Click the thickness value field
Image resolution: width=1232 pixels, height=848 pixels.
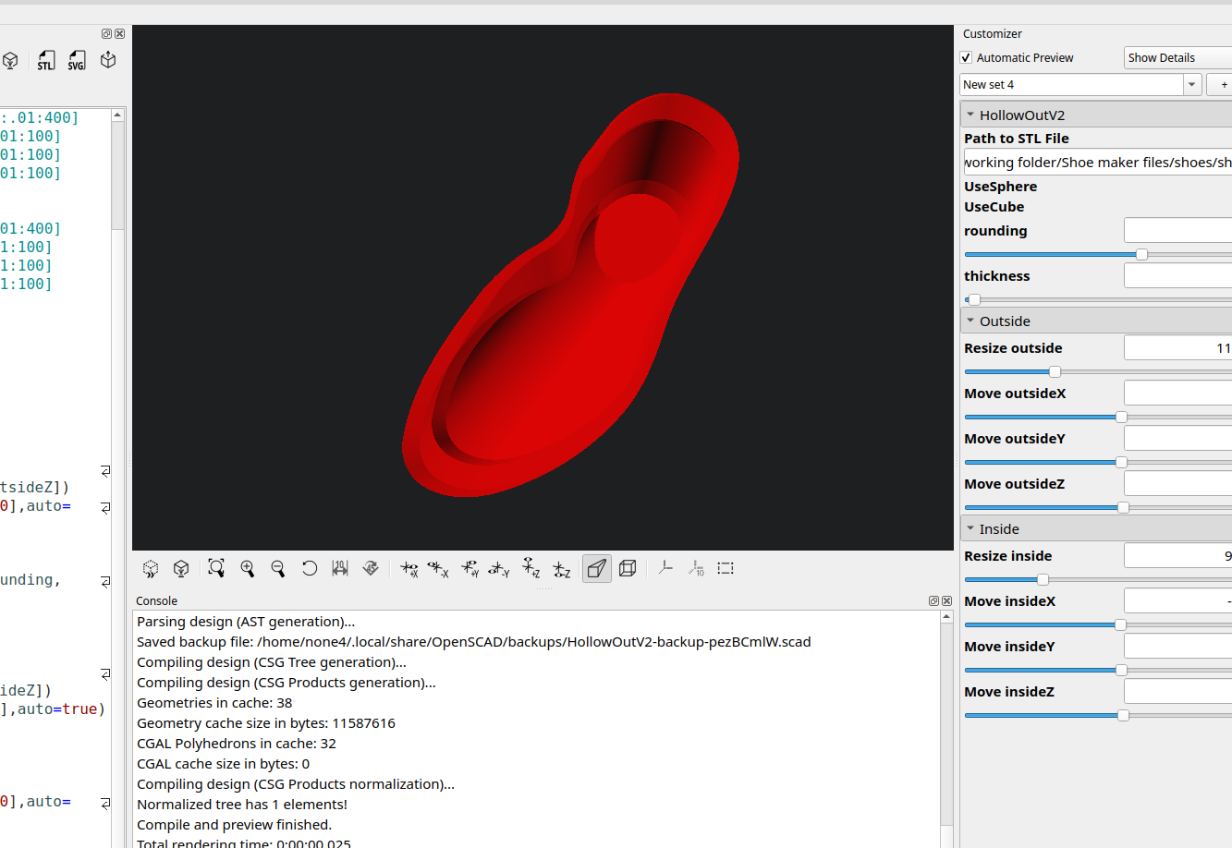point(1178,275)
